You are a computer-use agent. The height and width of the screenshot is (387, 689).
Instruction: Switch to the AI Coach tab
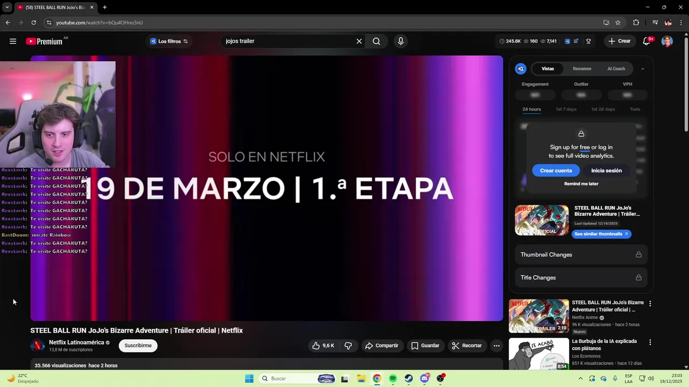pyautogui.click(x=616, y=69)
